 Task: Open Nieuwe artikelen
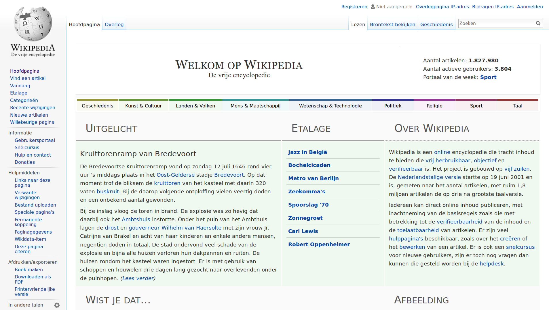click(29, 115)
